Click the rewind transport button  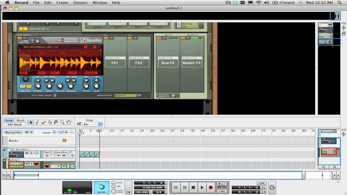point(176,187)
